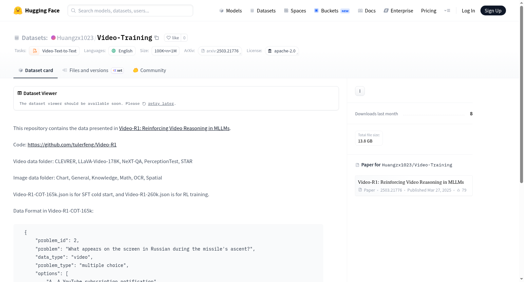This screenshot has width=524, height=282.
Task: Open the Datasets page from navbar
Action: coord(263,10)
